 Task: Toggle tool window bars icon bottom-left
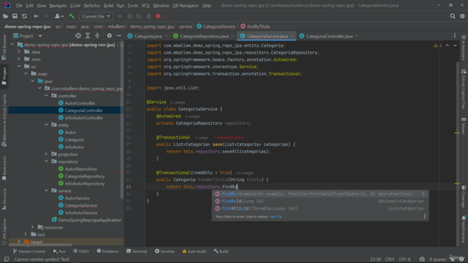point(7,259)
